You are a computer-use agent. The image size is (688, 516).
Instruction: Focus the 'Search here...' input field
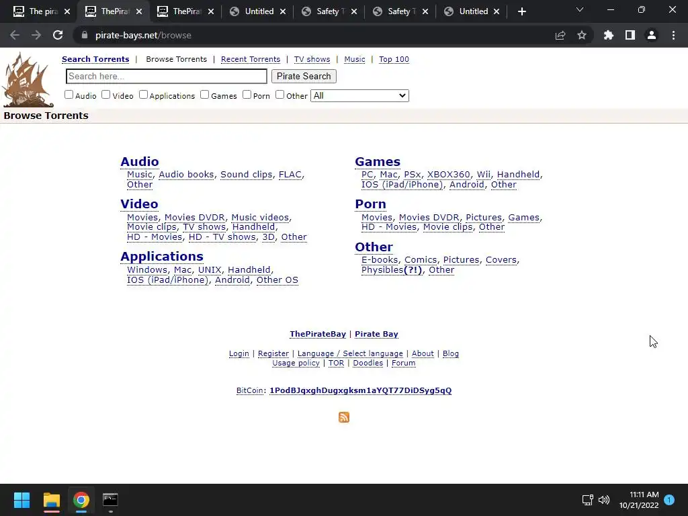(167, 77)
